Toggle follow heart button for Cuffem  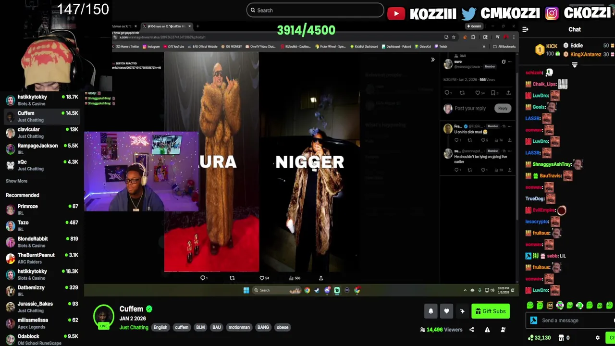[446, 311]
